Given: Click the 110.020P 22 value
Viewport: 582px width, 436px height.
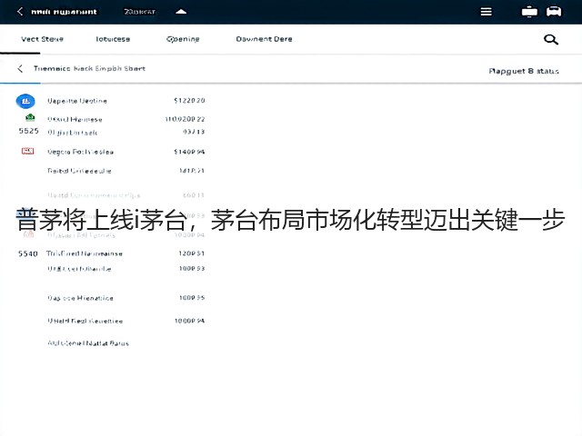Looking at the screenshot, I should [x=185, y=119].
